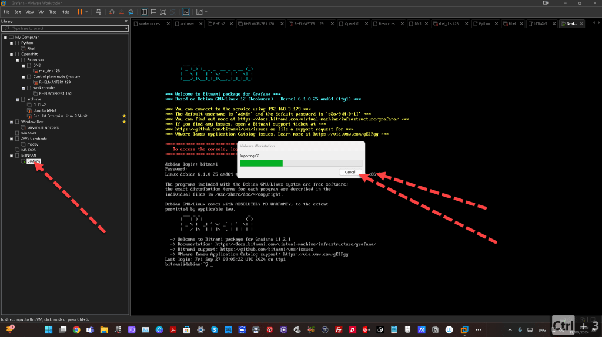Open the stretch display dropdown arrow

click(206, 12)
